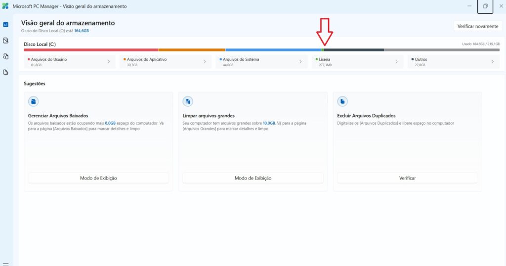Click the blue system files segment of disk bar
This screenshot has height=266, width=506.
(273, 50)
